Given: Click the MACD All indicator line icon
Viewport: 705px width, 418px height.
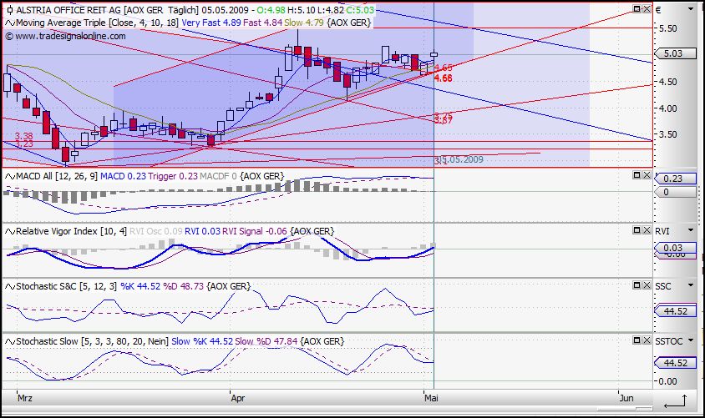Looking at the screenshot, I should pos(10,176).
